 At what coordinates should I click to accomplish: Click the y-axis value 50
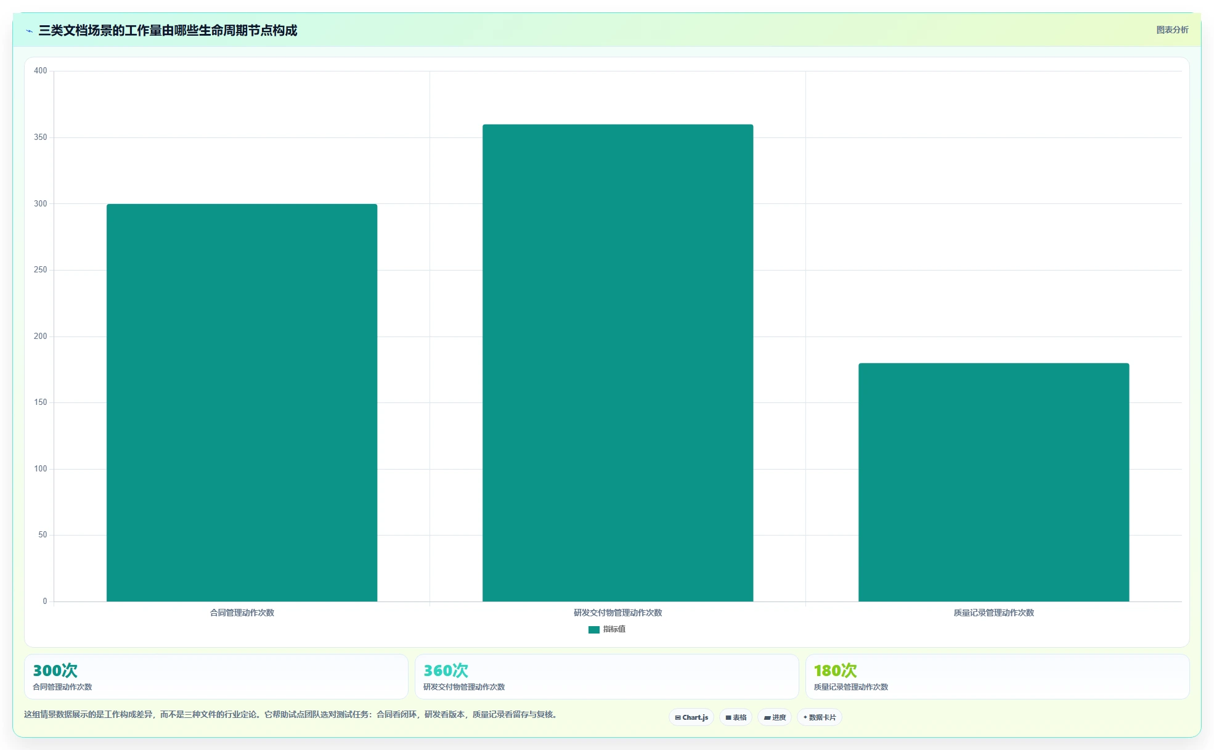click(43, 535)
